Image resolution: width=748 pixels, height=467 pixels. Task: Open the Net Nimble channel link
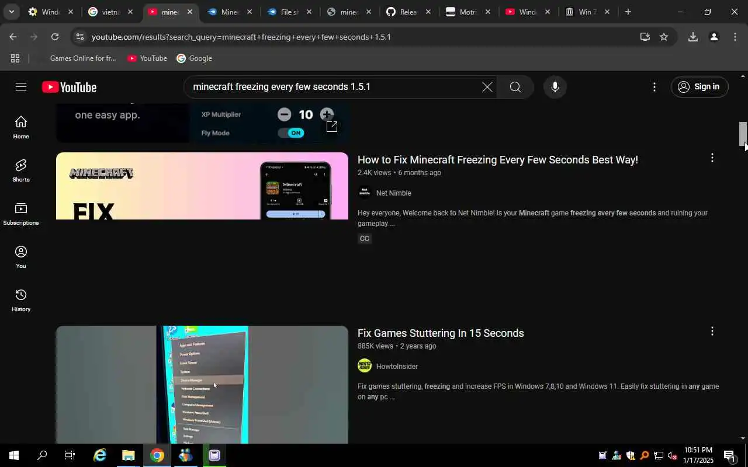coord(393,193)
